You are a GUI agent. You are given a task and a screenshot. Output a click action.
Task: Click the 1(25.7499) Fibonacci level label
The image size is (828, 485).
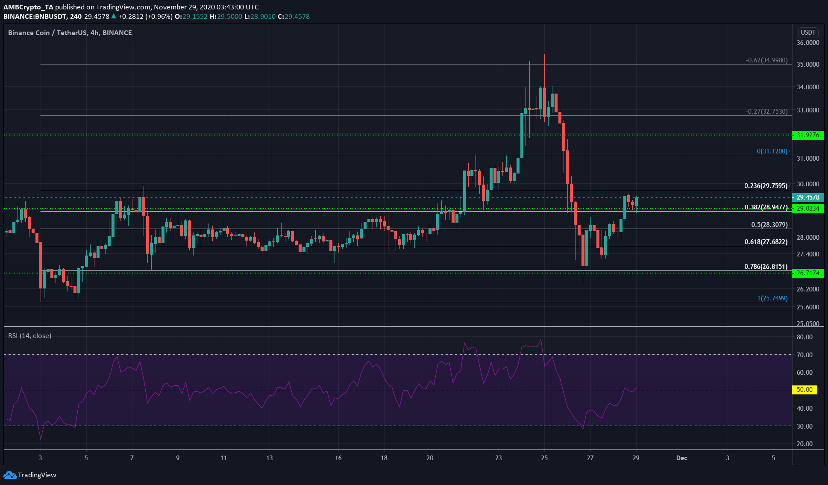point(772,298)
